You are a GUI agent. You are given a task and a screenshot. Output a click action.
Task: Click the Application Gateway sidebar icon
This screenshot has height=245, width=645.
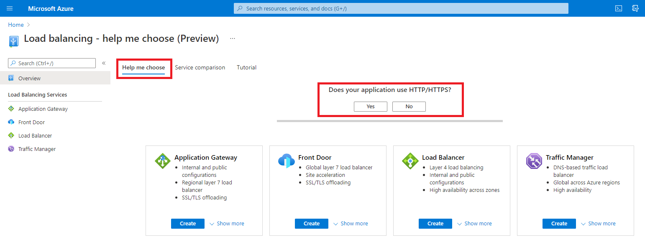point(11,109)
